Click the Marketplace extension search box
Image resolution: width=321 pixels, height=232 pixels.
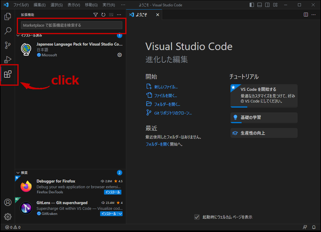coord(72,25)
